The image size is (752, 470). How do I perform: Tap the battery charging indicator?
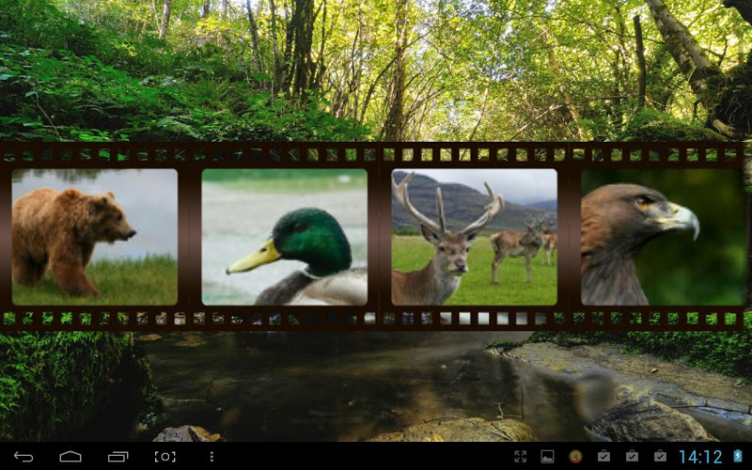738,456
